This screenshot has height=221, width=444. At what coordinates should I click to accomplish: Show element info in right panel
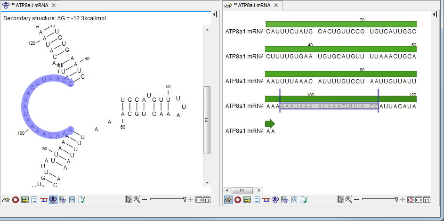click(304, 200)
